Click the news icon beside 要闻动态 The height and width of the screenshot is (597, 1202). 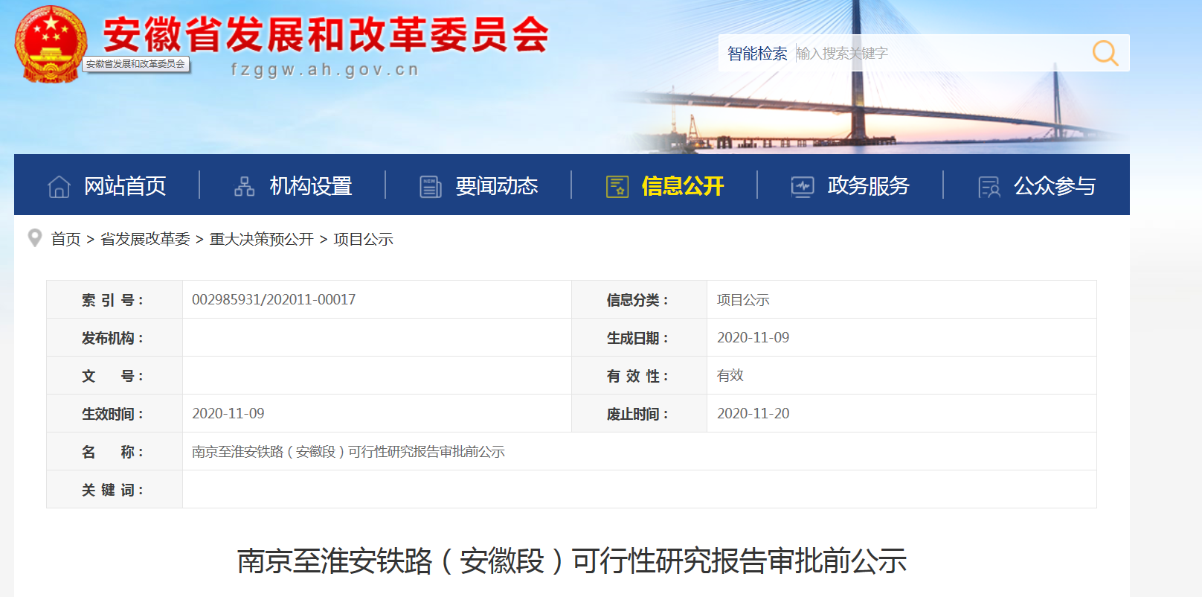[430, 186]
